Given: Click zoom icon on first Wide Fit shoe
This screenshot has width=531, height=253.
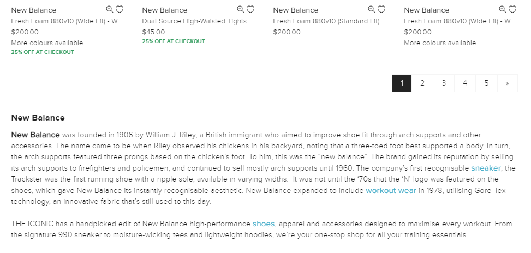Looking at the screenshot, I should 109,9.
